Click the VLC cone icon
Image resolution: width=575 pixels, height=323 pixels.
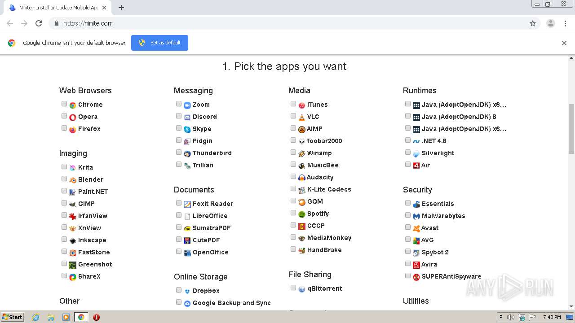[x=302, y=117]
